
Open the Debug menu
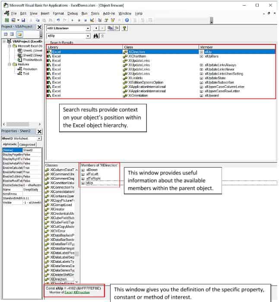point(73,13)
